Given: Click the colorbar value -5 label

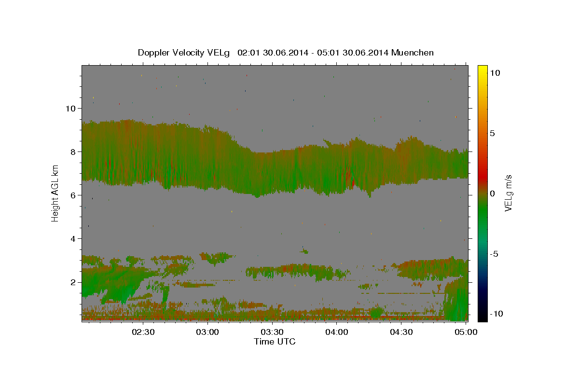Looking at the screenshot, I should click(x=494, y=254).
